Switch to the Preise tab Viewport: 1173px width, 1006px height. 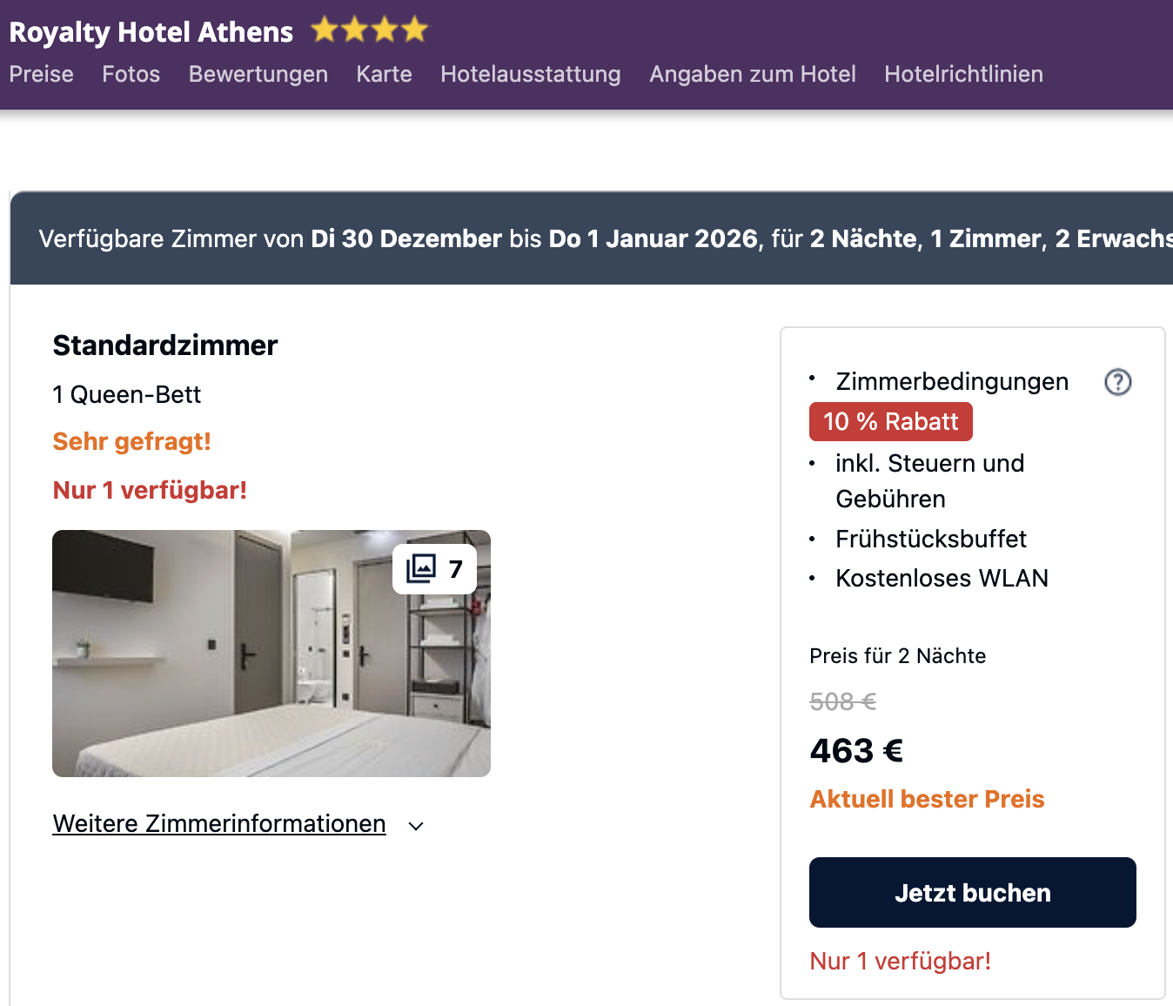(x=41, y=74)
